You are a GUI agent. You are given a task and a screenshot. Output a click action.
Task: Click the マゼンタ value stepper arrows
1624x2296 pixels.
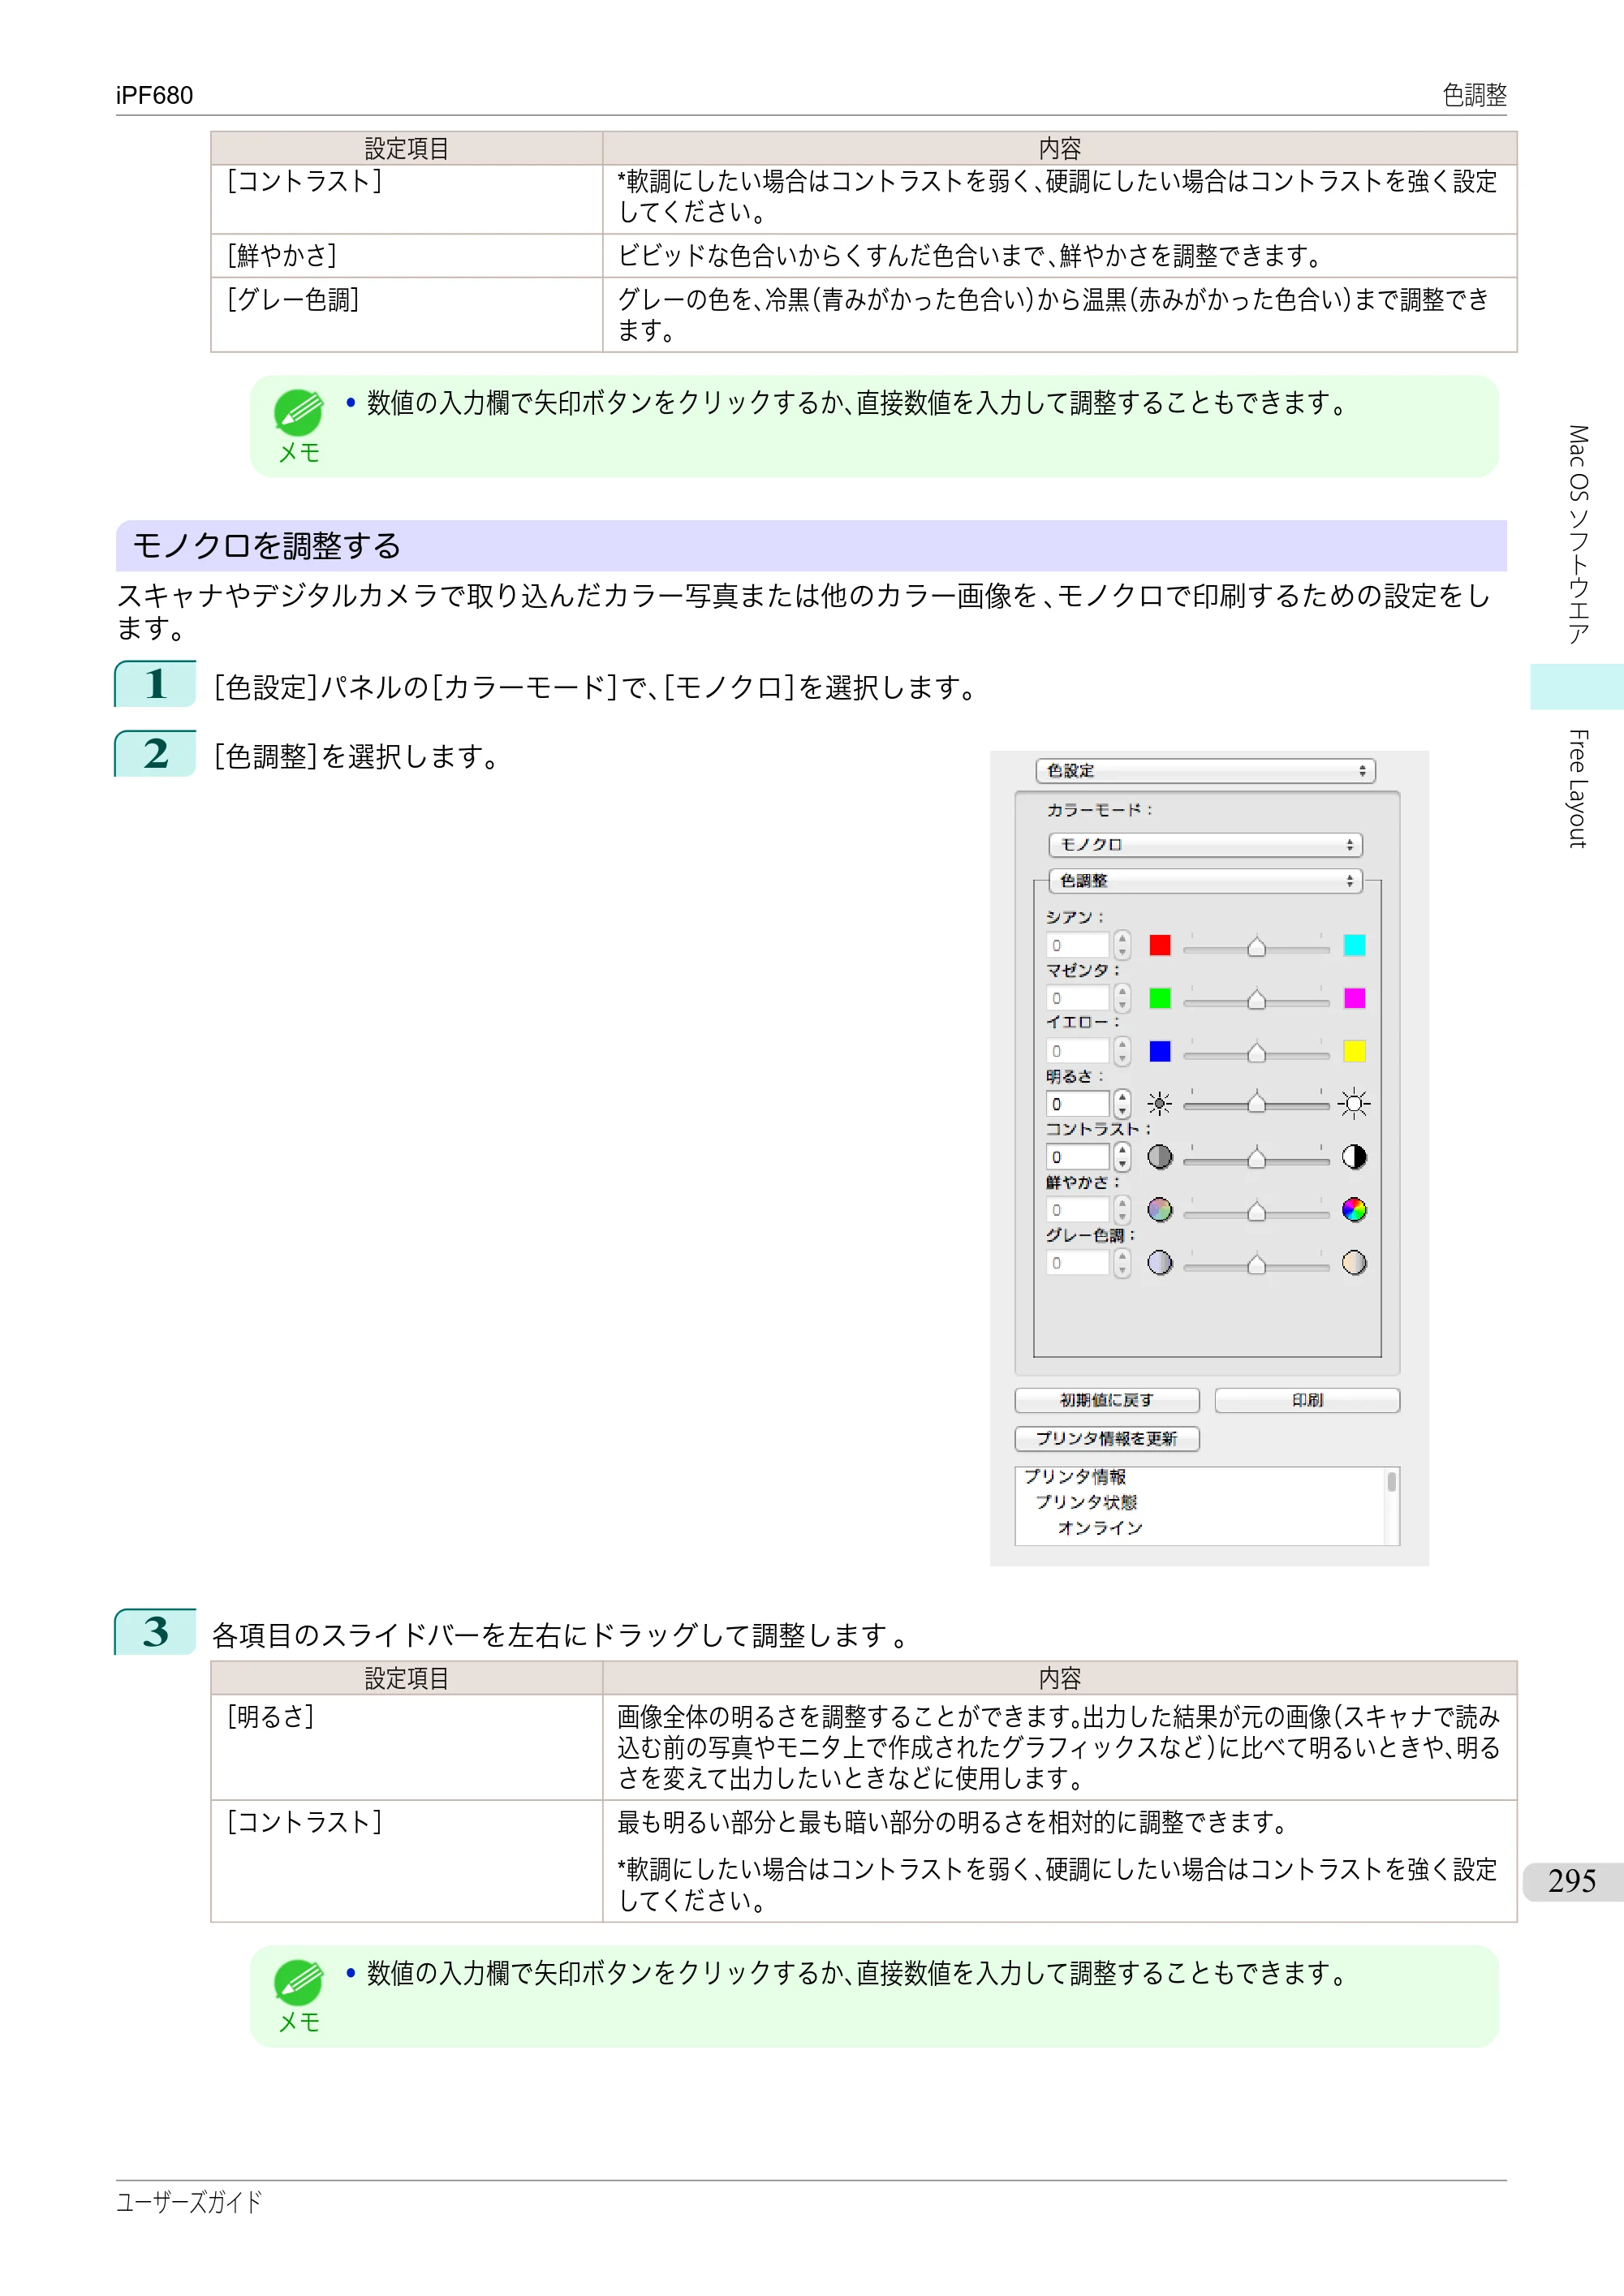click(x=1122, y=998)
